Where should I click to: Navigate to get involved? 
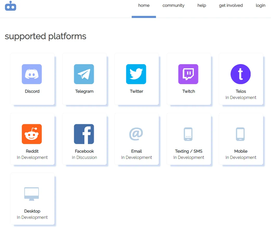point(231,5)
